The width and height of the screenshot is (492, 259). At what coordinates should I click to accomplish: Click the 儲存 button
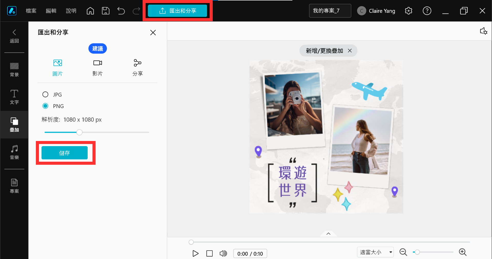pyautogui.click(x=65, y=153)
